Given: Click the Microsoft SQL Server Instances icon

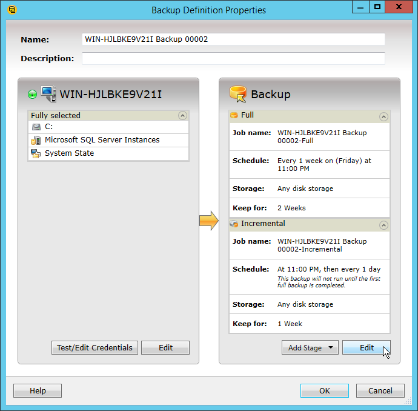Looking at the screenshot, I should 36,140.
